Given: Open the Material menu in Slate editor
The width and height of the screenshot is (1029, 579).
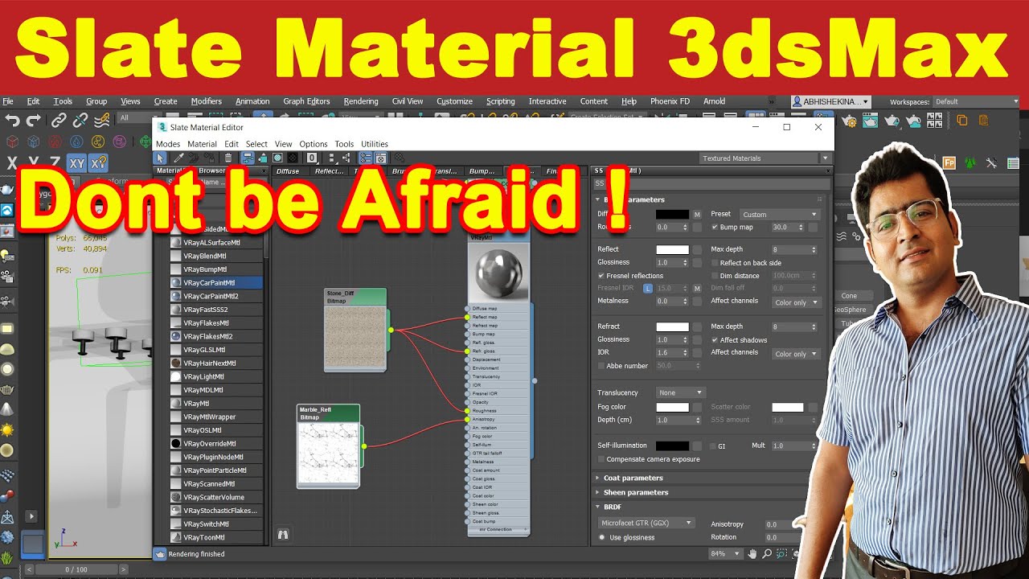Looking at the screenshot, I should pyautogui.click(x=202, y=144).
